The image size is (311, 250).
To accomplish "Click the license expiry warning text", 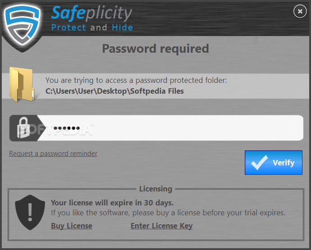I will [x=112, y=203].
